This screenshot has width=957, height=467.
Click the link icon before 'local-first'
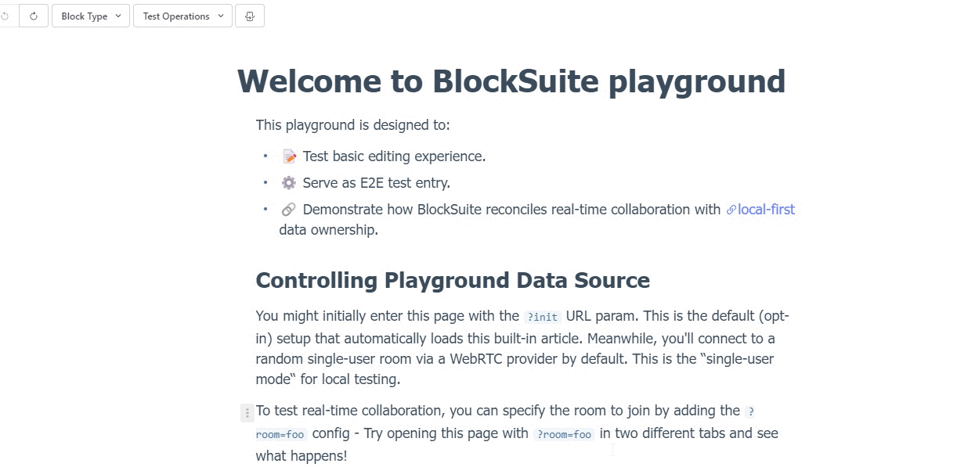[730, 210]
